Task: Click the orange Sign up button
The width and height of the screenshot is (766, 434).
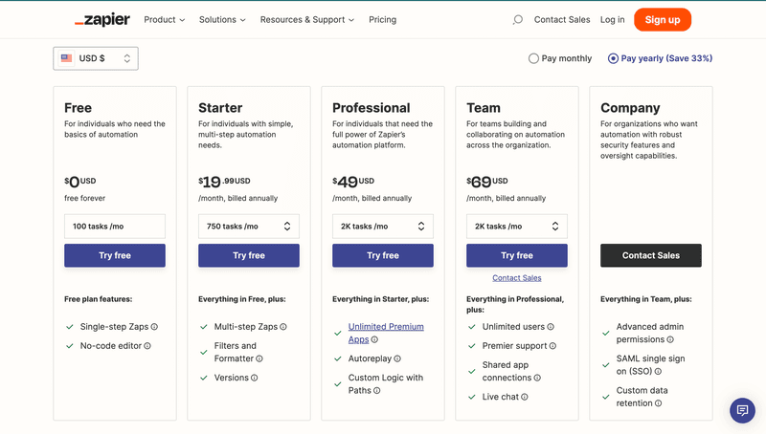Action: point(663,20)
